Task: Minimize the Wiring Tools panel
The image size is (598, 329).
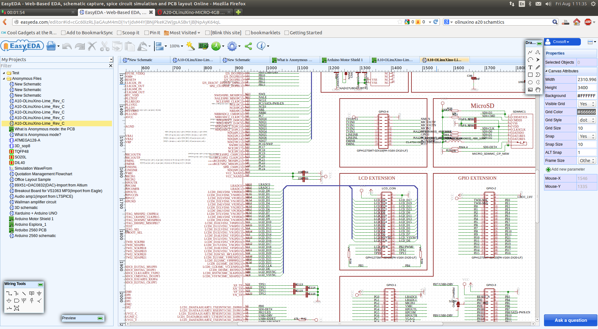Action: tap(40, 284)
